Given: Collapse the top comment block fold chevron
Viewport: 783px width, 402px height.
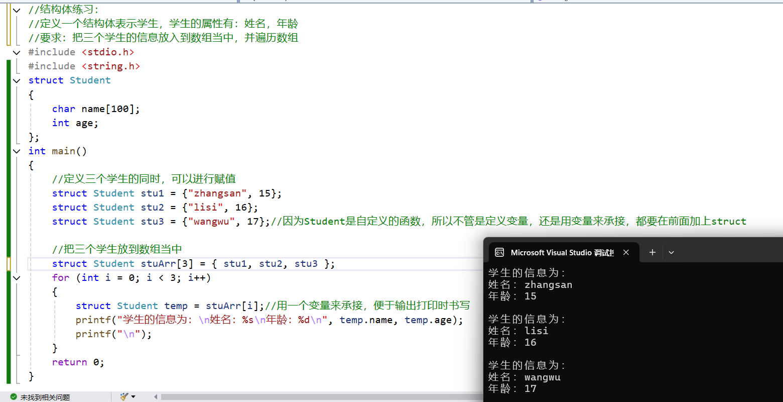Looking at the screenshot, I should click(17, 10).
